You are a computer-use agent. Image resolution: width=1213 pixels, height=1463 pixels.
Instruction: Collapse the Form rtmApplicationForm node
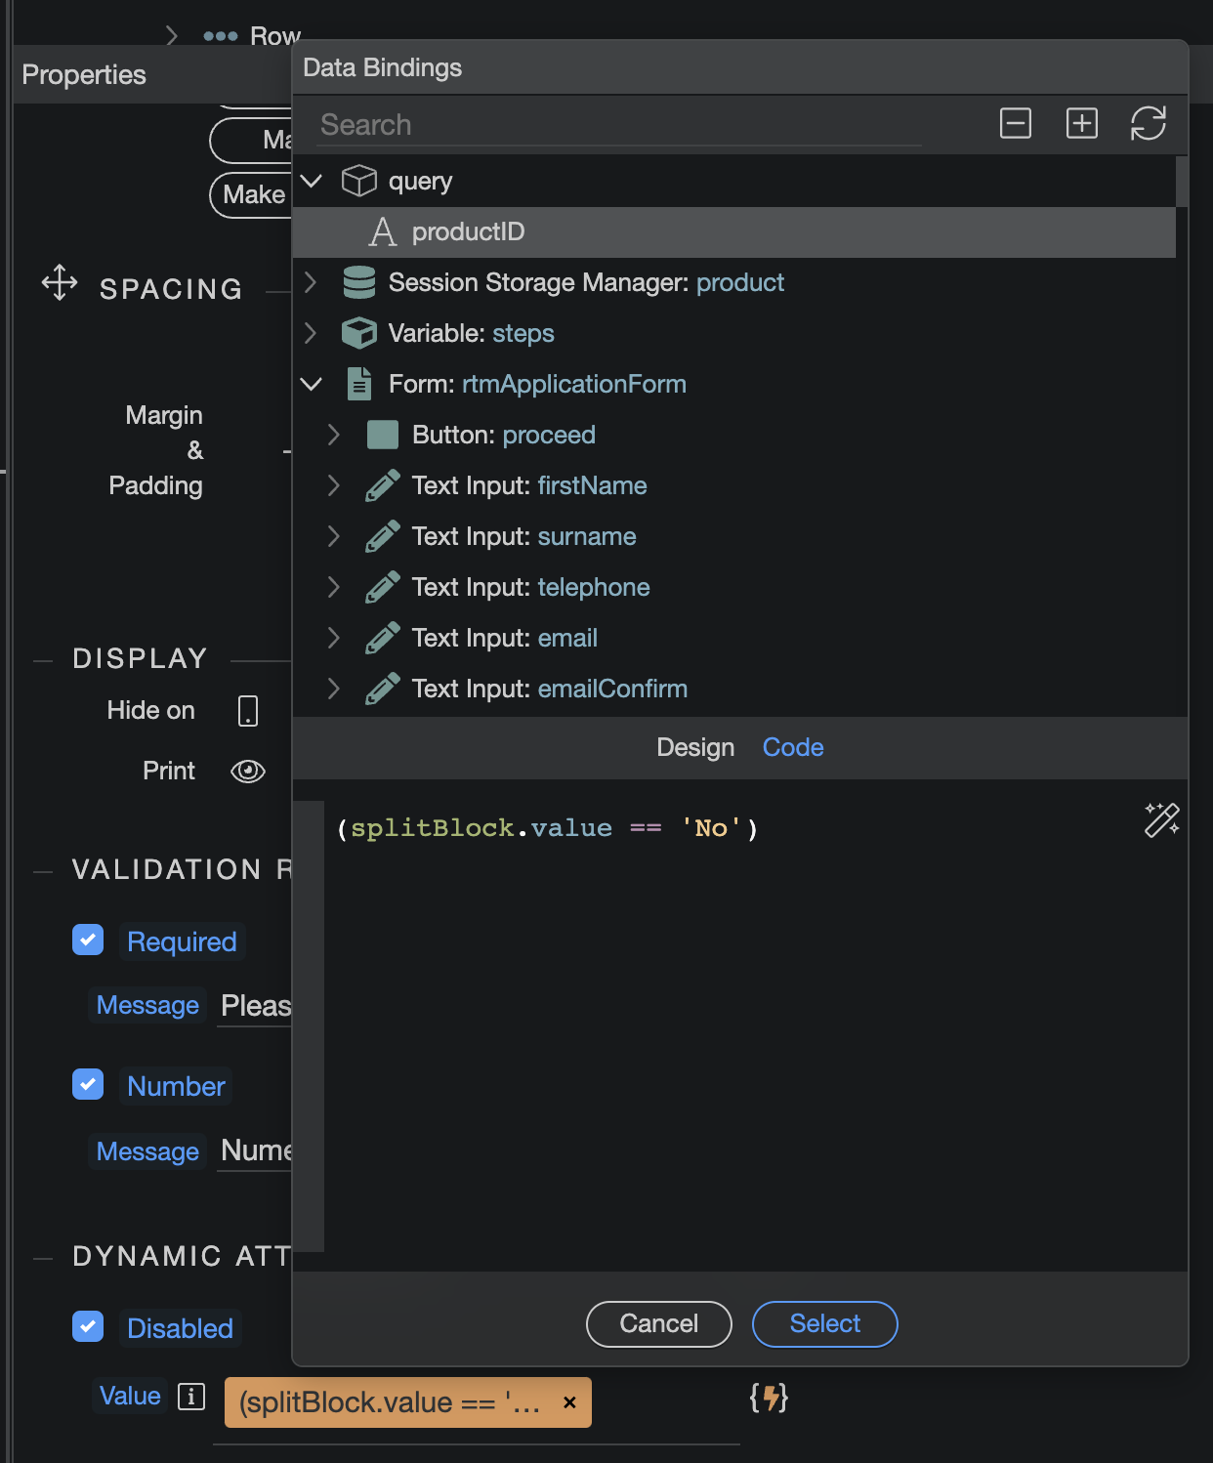click(x=311, y=384)
